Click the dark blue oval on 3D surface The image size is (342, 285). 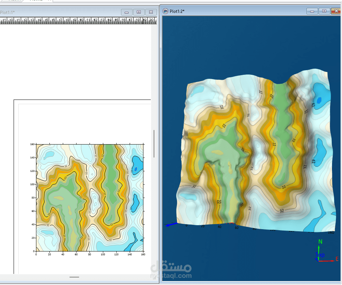coord(319,100)
